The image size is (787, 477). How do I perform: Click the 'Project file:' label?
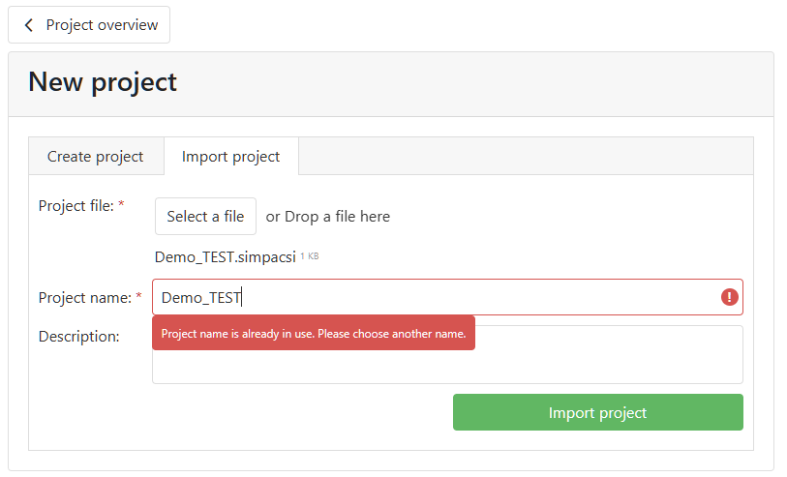coord(76,205)
